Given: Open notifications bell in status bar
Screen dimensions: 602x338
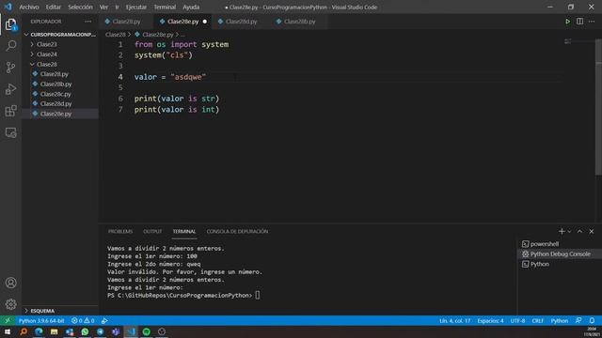Looking at the screenshot, I should [x=592, y=321].
